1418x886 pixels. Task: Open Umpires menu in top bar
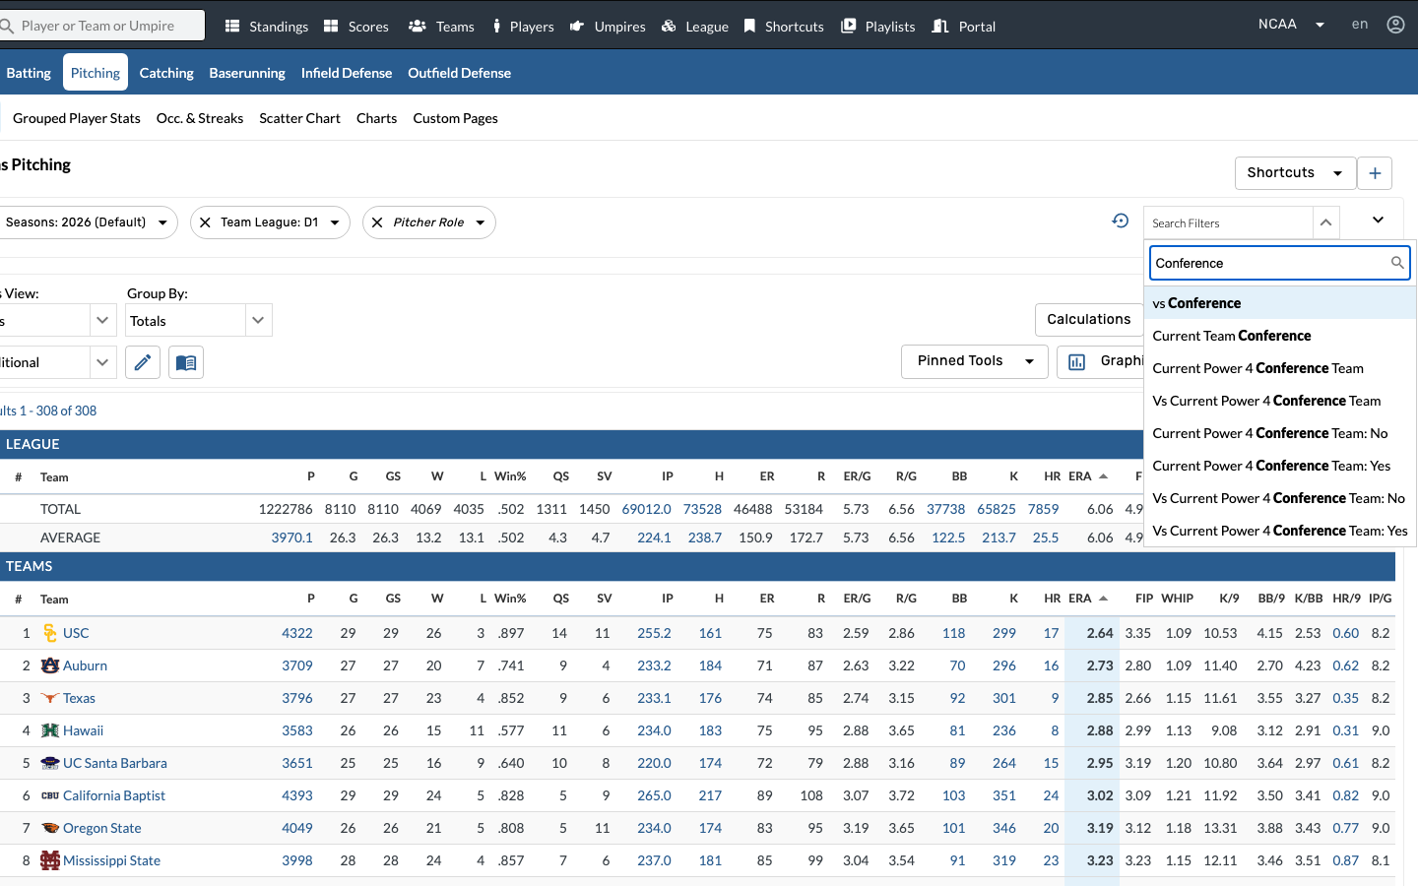[x=608, y=27]
